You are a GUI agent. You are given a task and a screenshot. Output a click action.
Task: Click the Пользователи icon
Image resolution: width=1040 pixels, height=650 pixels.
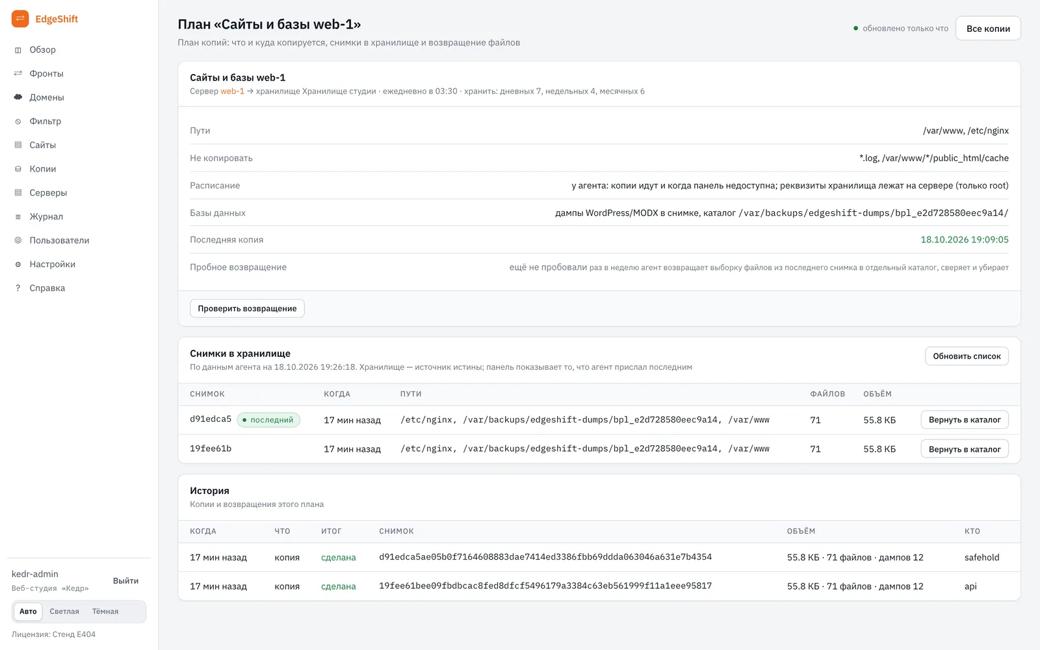point(18,240)
